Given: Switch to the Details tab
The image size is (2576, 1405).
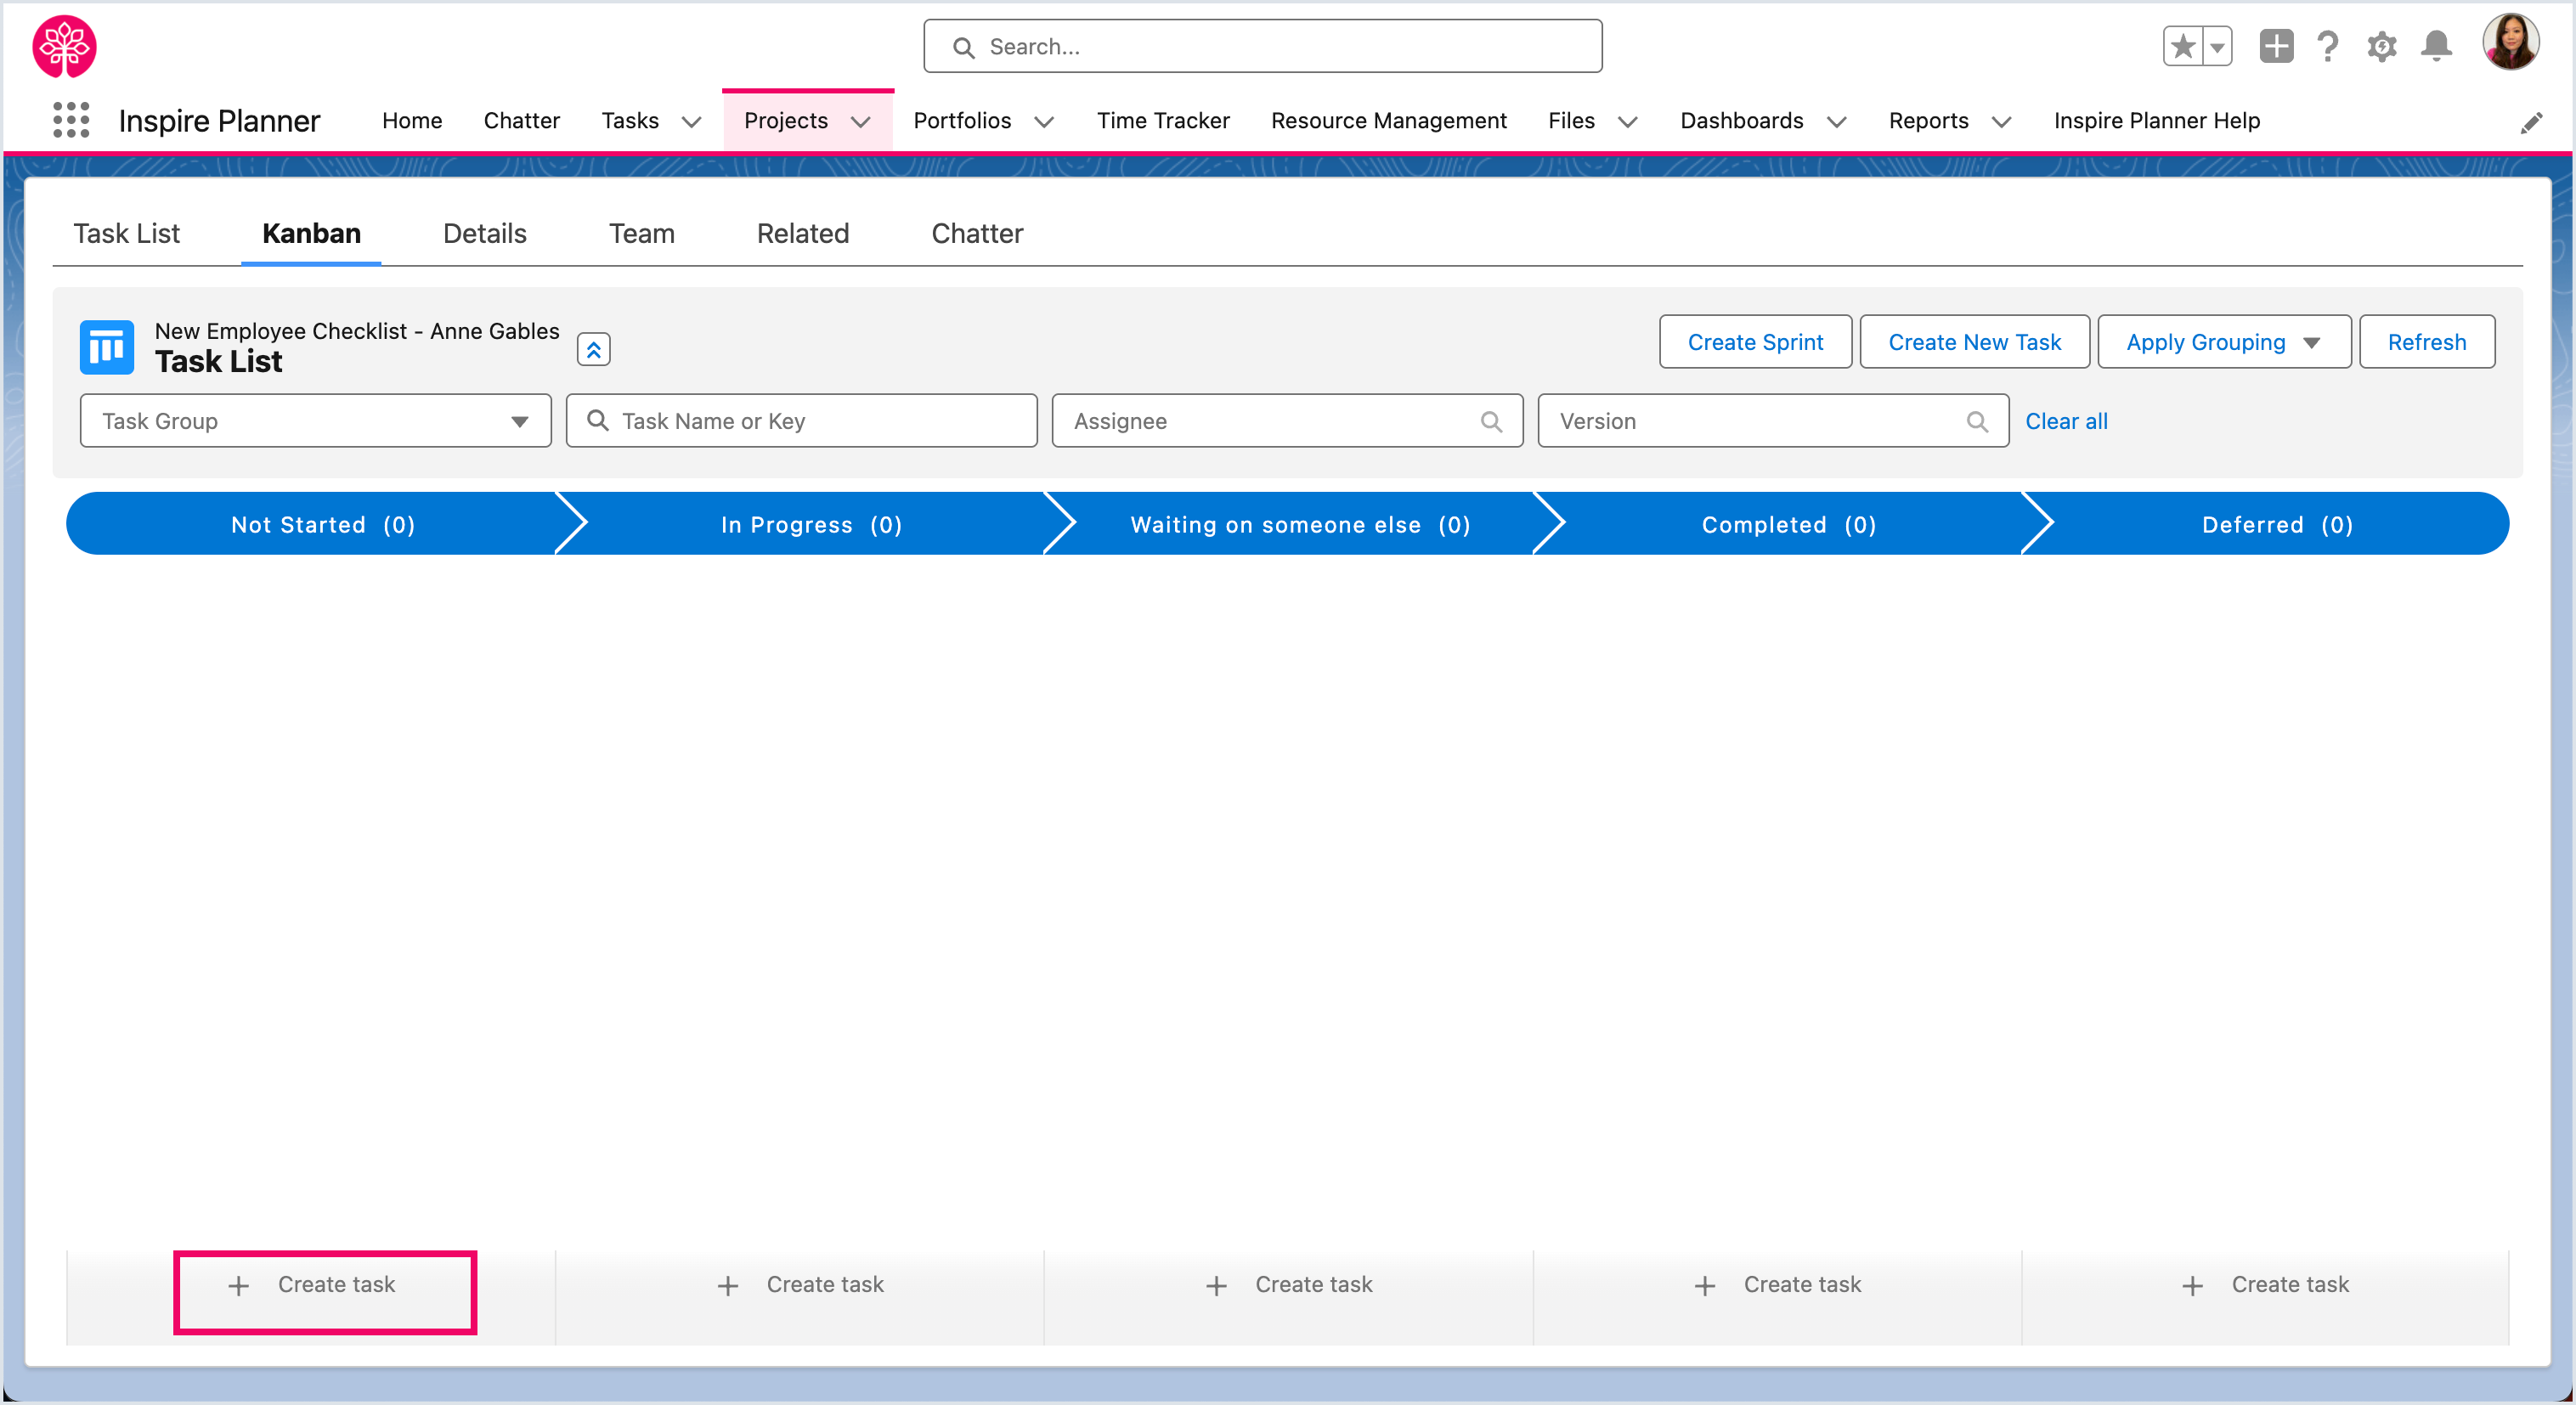Looking at the screenshot, I should pyautogui.click(x=484, y=233).
